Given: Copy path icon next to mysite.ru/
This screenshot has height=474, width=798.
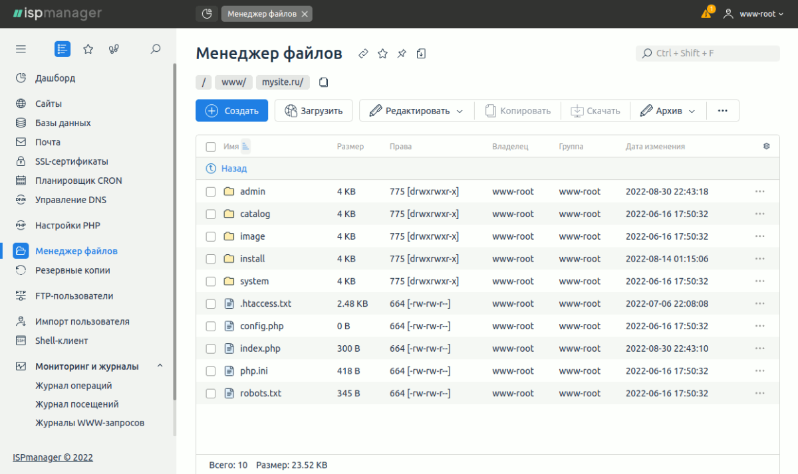Looking at the screenshot, I should 324,82.
